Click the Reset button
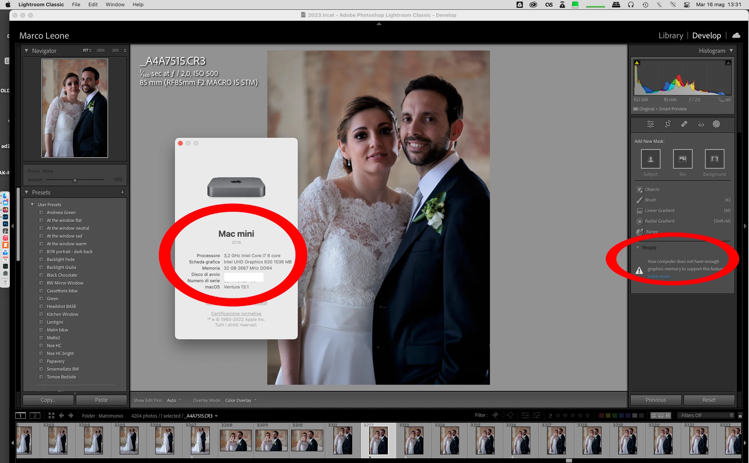Screen dimensions: 749x463 click(x=709, y=400)
